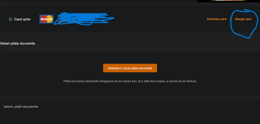Click the divider line under Istoric plati recurente
Image resolution: width=260 pixels, height=124 pixels.
pos(130,114)
